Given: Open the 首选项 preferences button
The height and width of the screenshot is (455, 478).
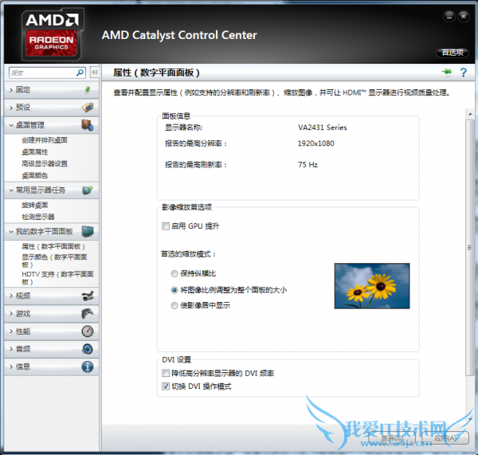Looking at the screenshot, I should pos(453,53).
